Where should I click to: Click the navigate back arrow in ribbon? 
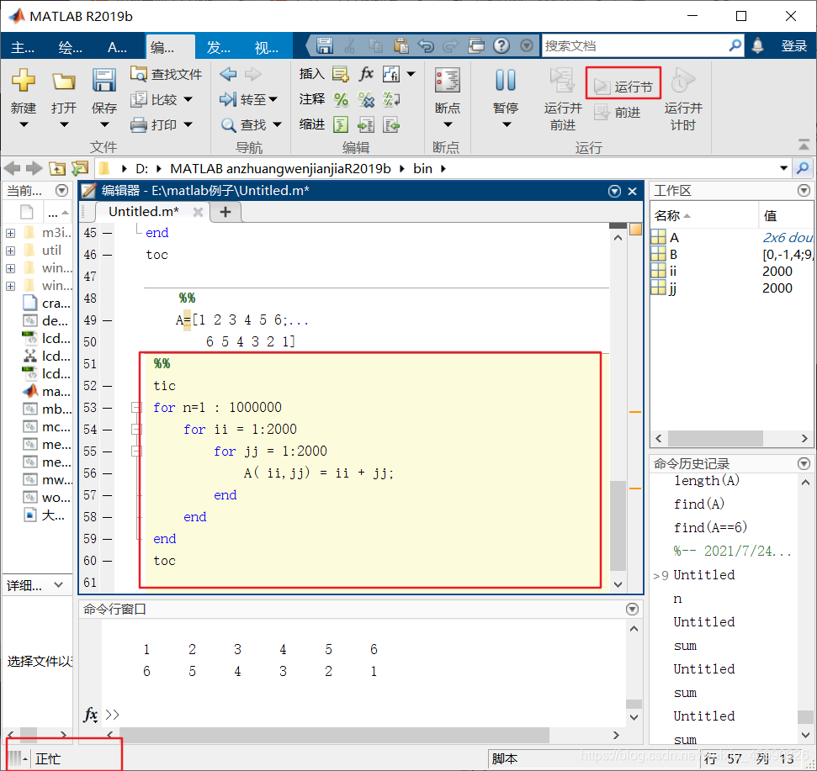coord(228,74)
